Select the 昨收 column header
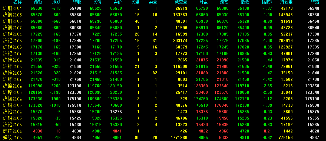This screenshot has height=141, width=326. pos(77,2)
